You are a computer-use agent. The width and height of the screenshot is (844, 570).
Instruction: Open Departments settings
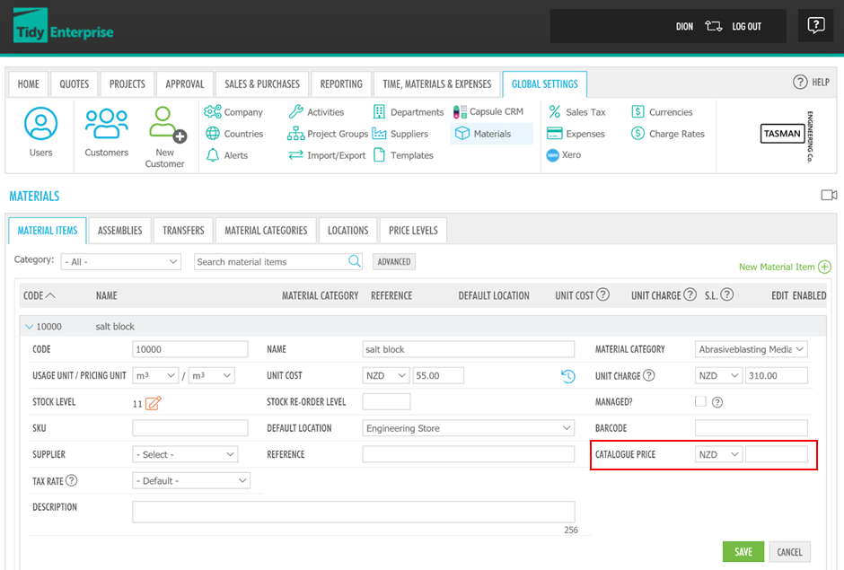tap(409, 112)
